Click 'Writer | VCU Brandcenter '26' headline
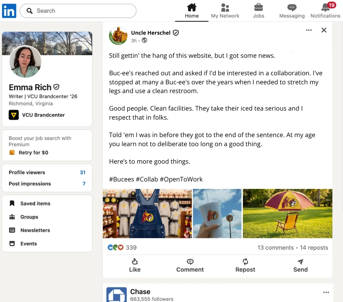The height and width of the screenshot is (302, 343). [43, 96]
